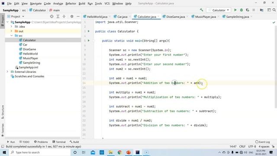
Task: Click the run gutter arrow next to class Calculator
Action: pyautogui.click(x=89, y=31)
